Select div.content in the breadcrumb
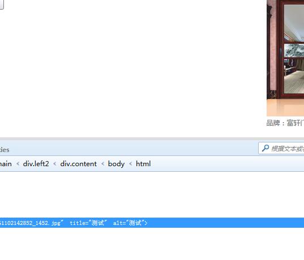Image resolution: width=304 pixels, height=260 pixels. [x=78, y=164]
